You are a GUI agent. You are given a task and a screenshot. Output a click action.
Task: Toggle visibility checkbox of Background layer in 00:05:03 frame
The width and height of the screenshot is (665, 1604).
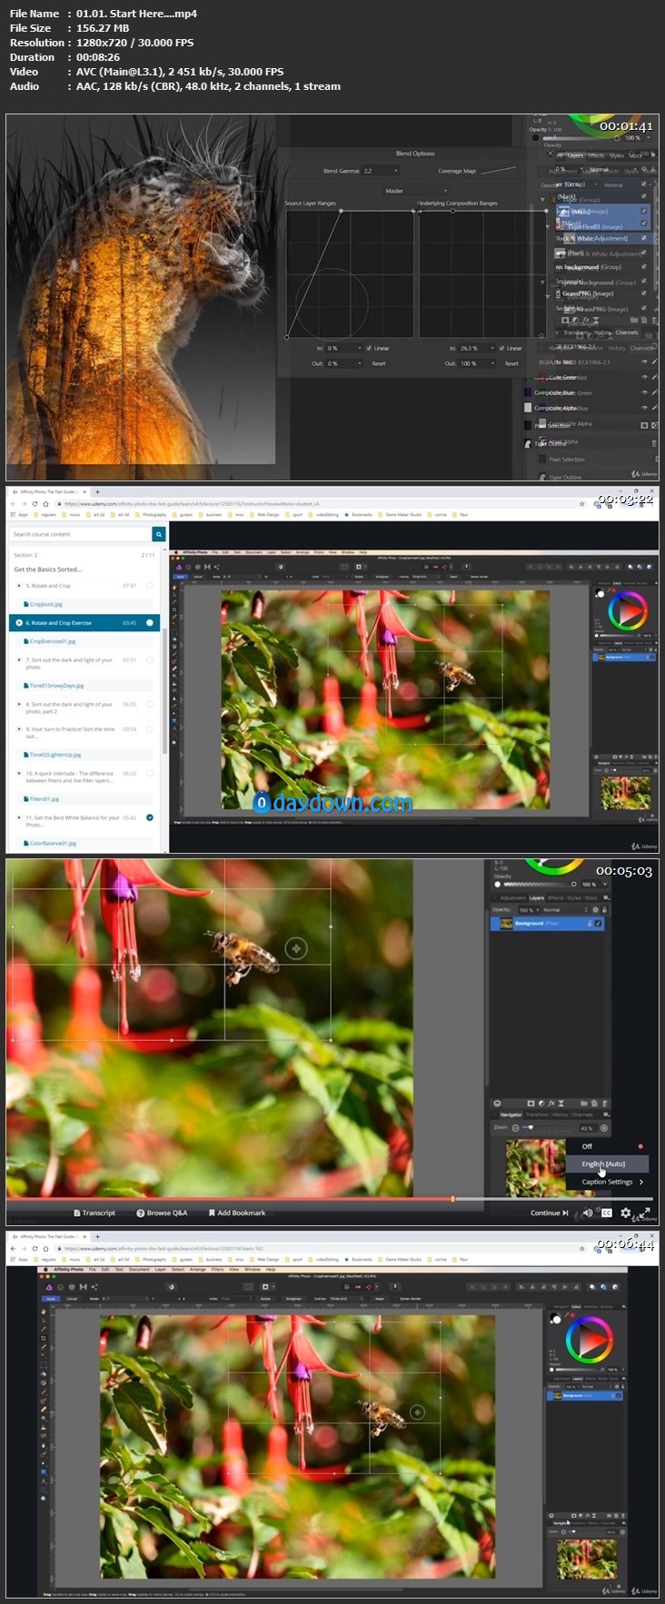pos(598,924)
